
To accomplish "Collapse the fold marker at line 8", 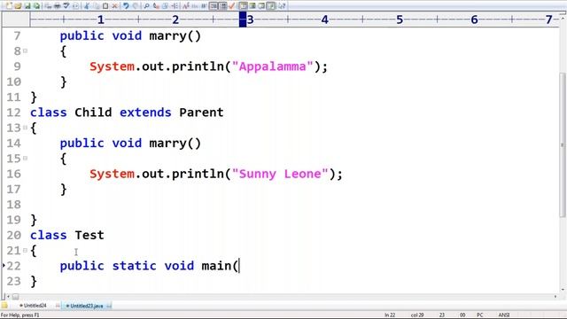I will coord(26,51).
